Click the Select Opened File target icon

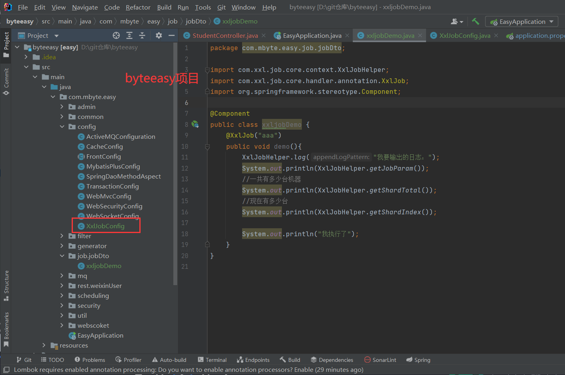click(x=116, y=35)
